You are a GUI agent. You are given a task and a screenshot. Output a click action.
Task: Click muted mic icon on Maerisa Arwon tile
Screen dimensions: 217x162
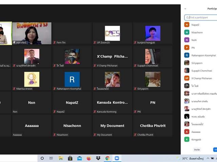[x=14, y=89]
